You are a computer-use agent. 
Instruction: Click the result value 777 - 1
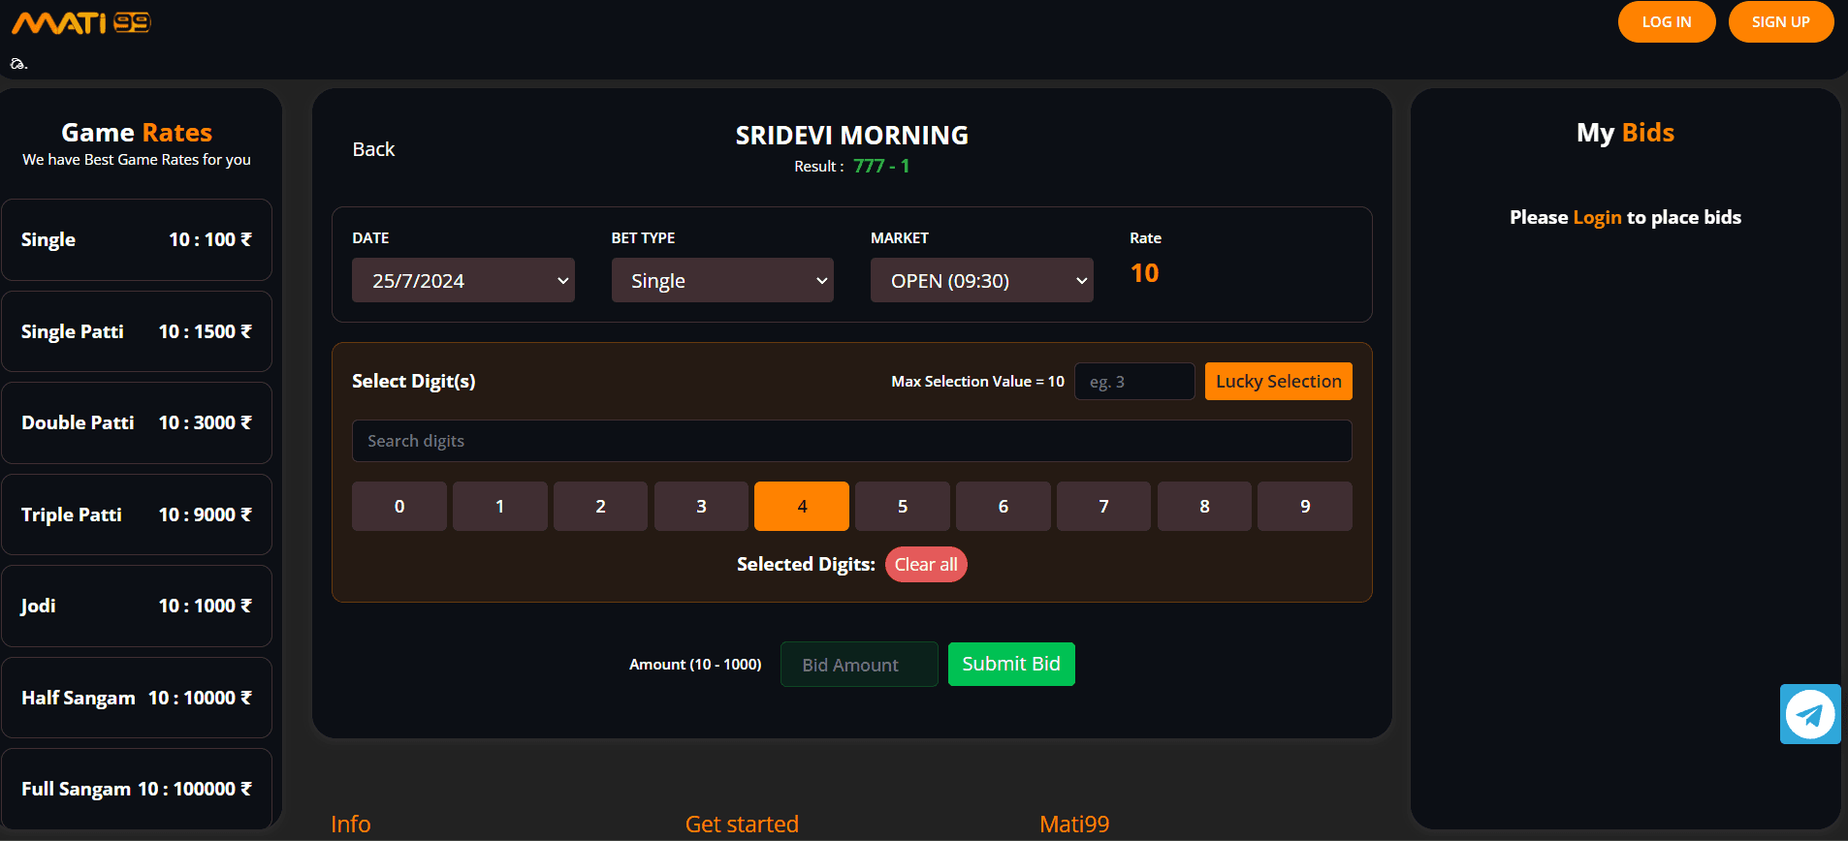click(881, 166)
